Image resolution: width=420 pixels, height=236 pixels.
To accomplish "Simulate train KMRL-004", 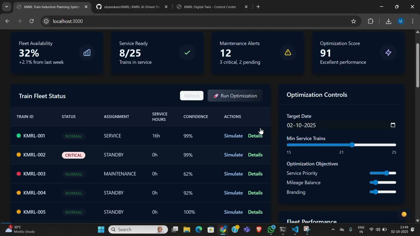I will [x=233, y=193].
